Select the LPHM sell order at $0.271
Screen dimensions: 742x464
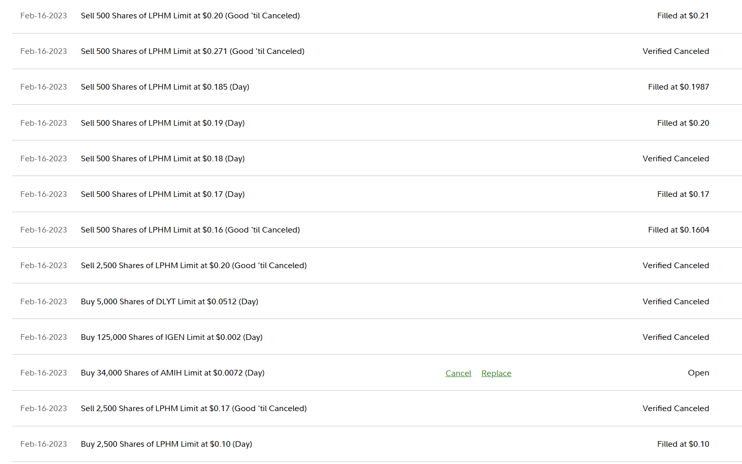coord(192,51)
